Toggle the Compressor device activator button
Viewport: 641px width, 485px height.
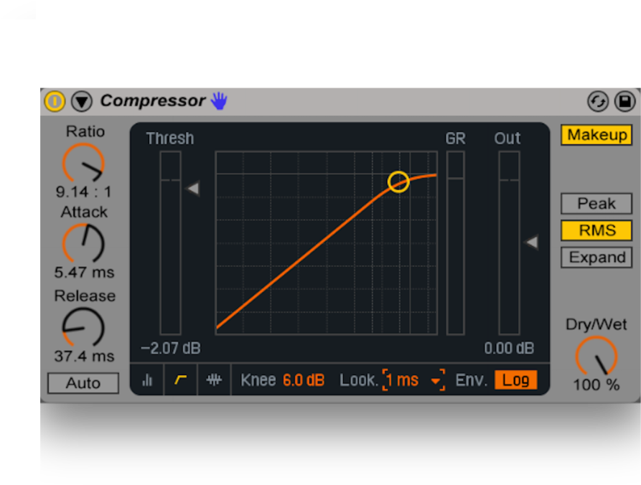55,101
